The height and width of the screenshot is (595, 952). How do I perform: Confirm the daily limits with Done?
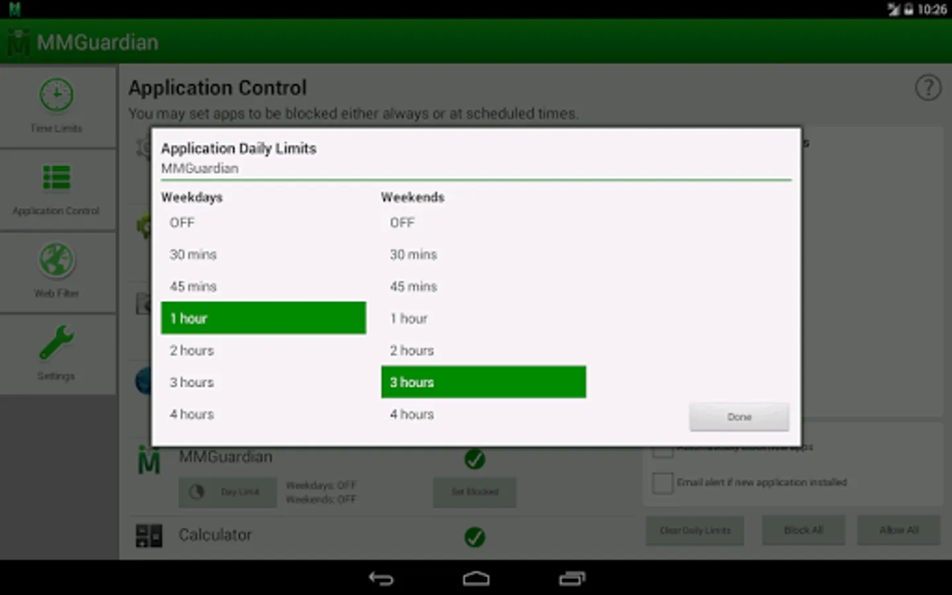point(739,417)
